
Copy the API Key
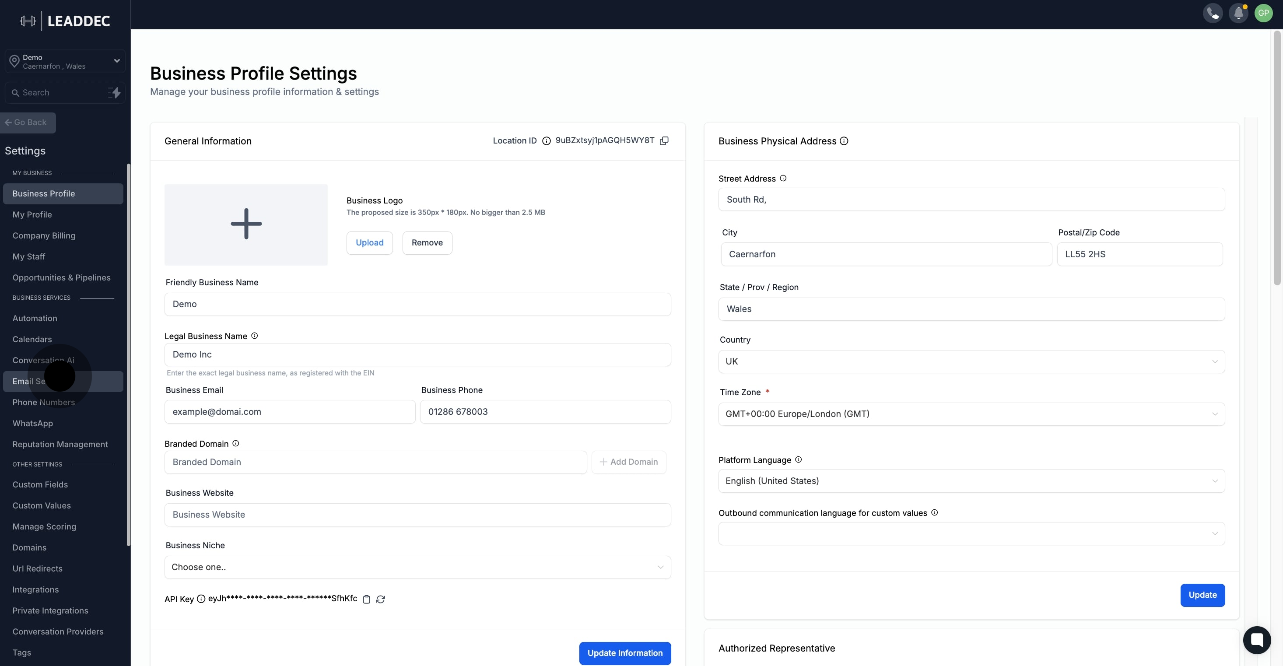[367, 599]
